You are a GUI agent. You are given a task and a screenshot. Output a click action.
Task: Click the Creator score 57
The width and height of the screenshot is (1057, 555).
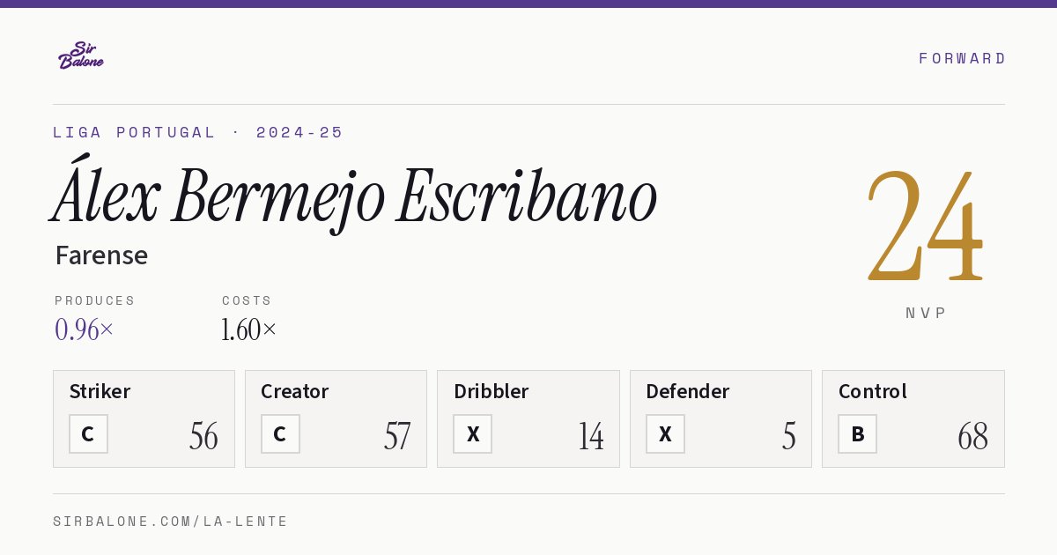[397, 436]
